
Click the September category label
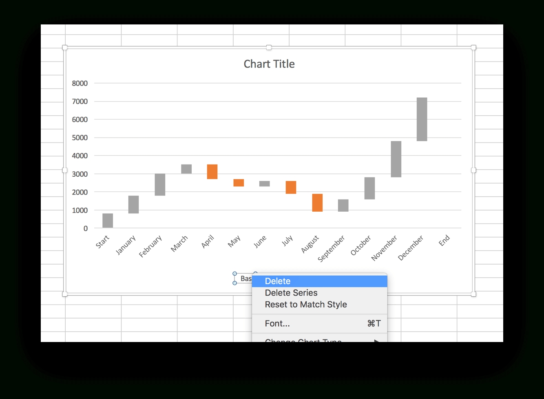[331, 248]
